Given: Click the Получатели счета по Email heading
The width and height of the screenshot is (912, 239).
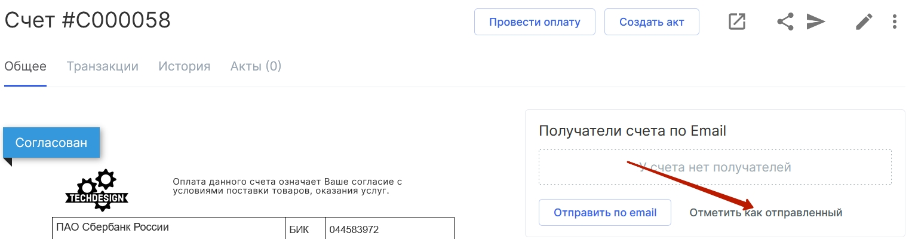Looking at the screenshot, I should pyautogui.click(x=632, y=131).
